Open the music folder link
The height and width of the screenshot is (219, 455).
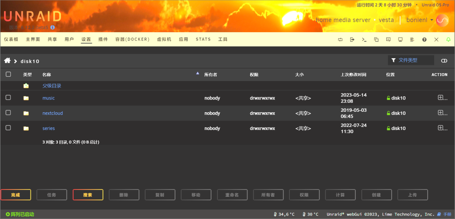(x=49, y=98)
